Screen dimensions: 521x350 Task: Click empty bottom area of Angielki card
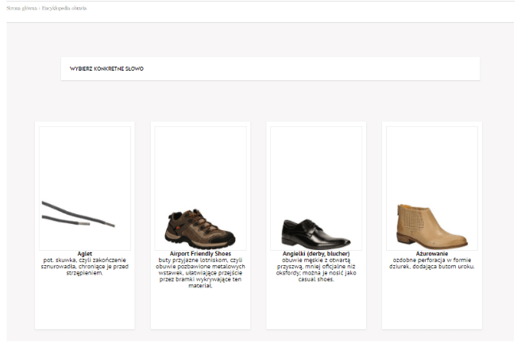point(316,306)
